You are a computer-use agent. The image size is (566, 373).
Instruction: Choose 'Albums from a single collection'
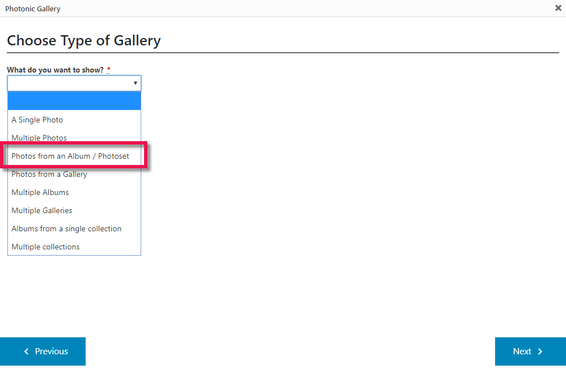coord(66,228)
